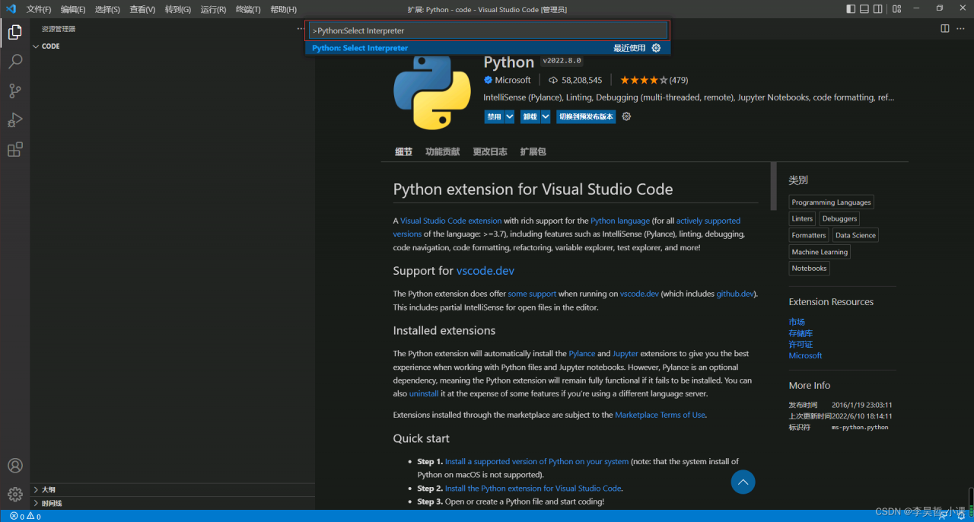This screenshot has height=522, width=974.
Task: Open the Run and Debug view
Action: [14, 120]
